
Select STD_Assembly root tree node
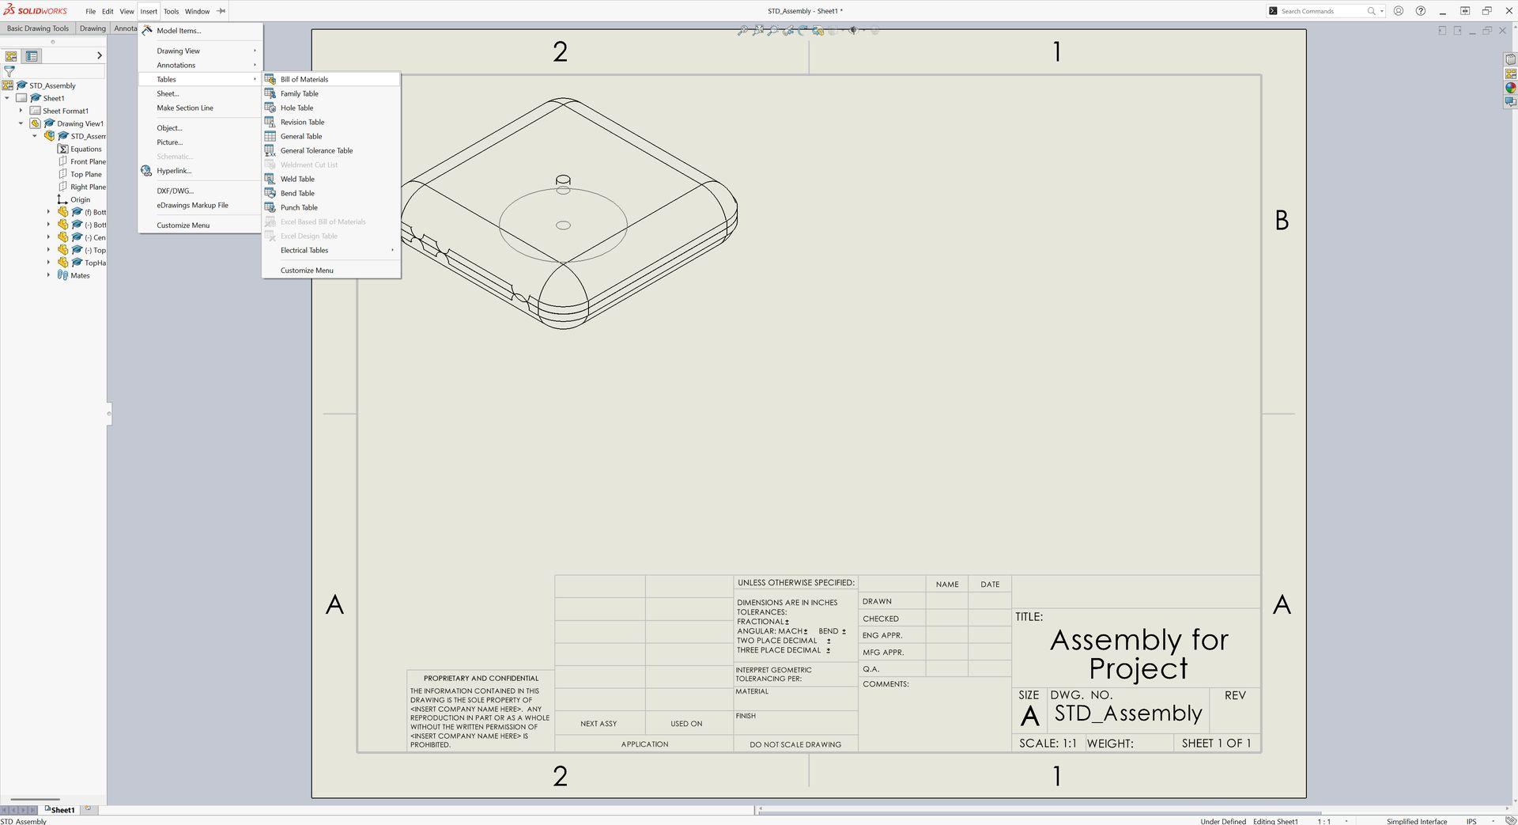[52, 85]
